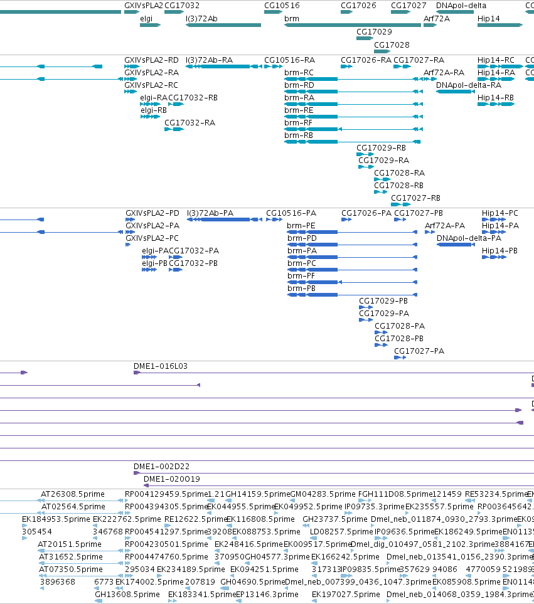Select transcript elgi-RB
The height and width of the screenshot is (604, 534).
(150, 117)
